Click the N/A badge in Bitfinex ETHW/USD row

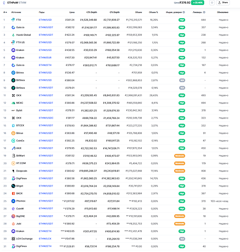pyautogui.click(x=182, y=80)
